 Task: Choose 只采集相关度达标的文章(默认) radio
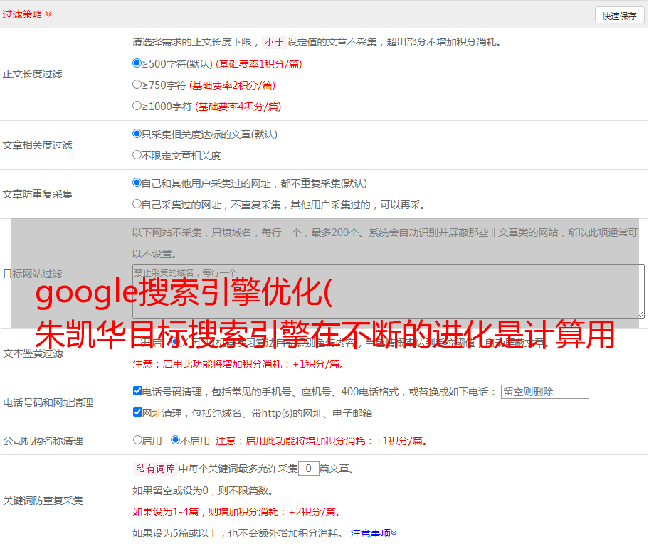point(137,134)
